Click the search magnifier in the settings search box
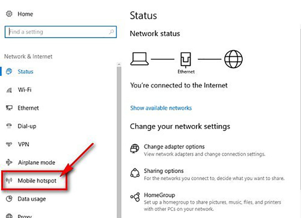 point(112,32)
